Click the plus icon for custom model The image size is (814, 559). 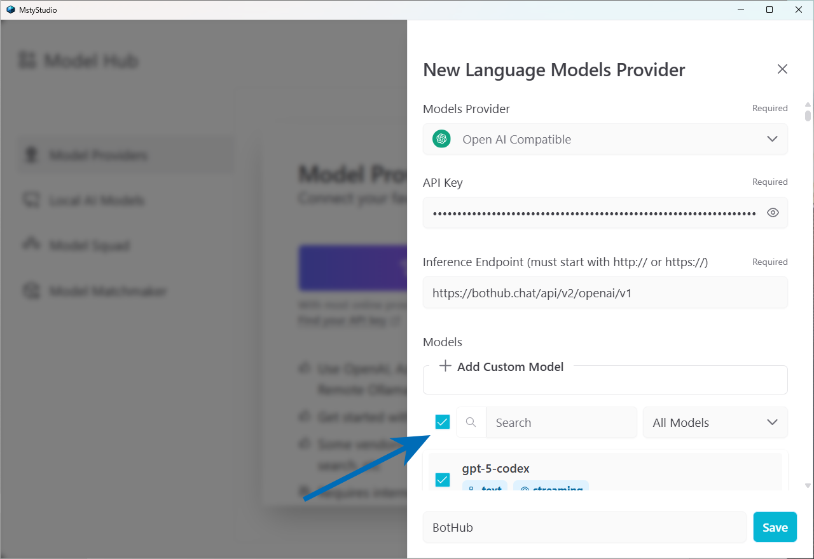pos(445,366)
